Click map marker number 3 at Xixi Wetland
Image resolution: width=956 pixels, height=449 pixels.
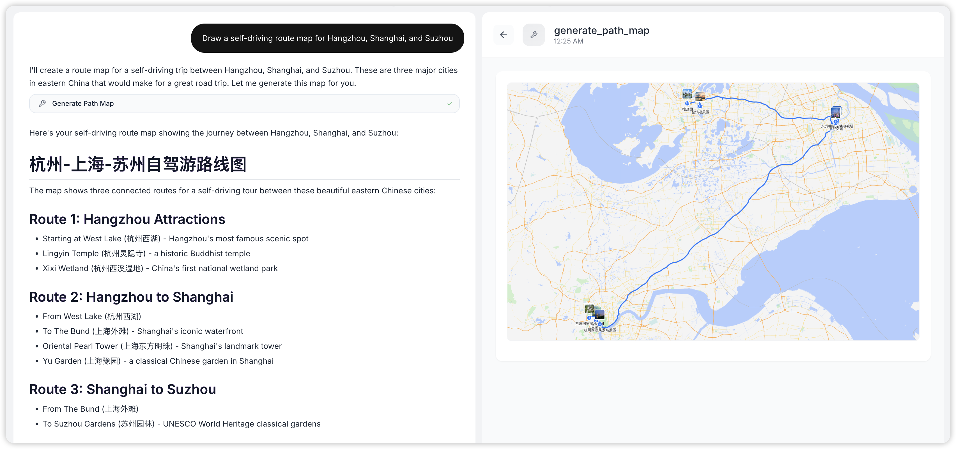pos(589,318)
